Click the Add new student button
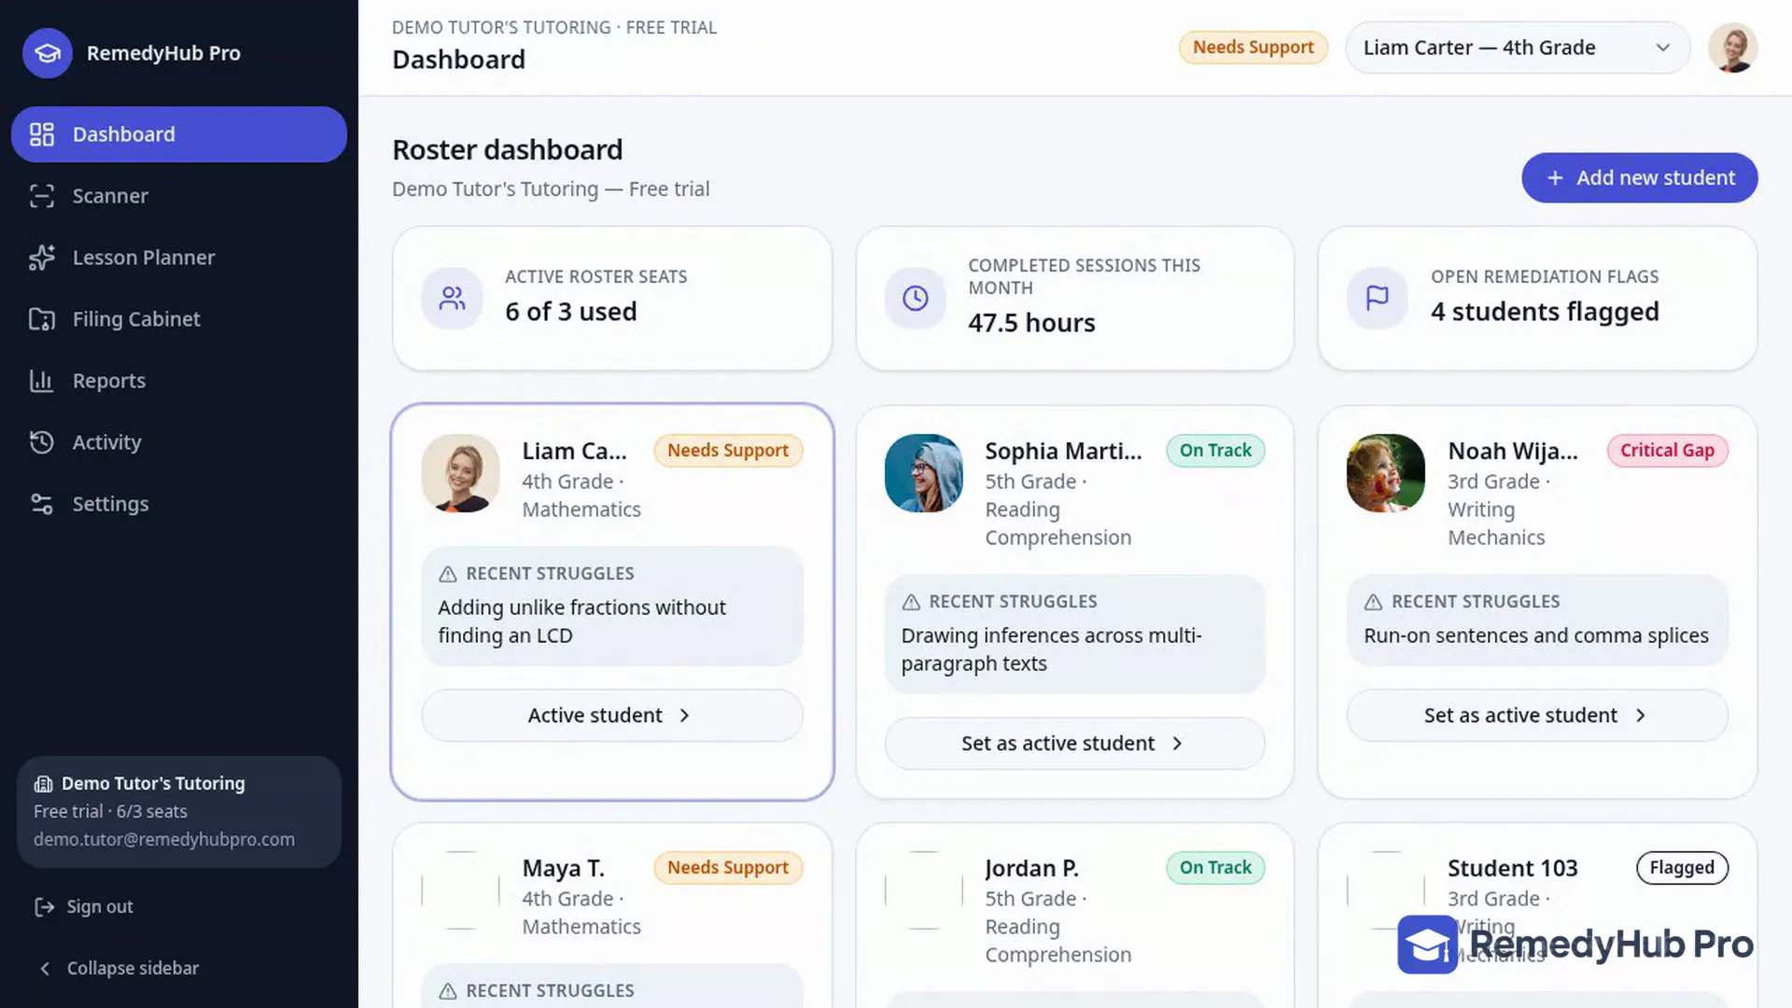This screenshot has height=1008, width=1792. point(1640,177)
